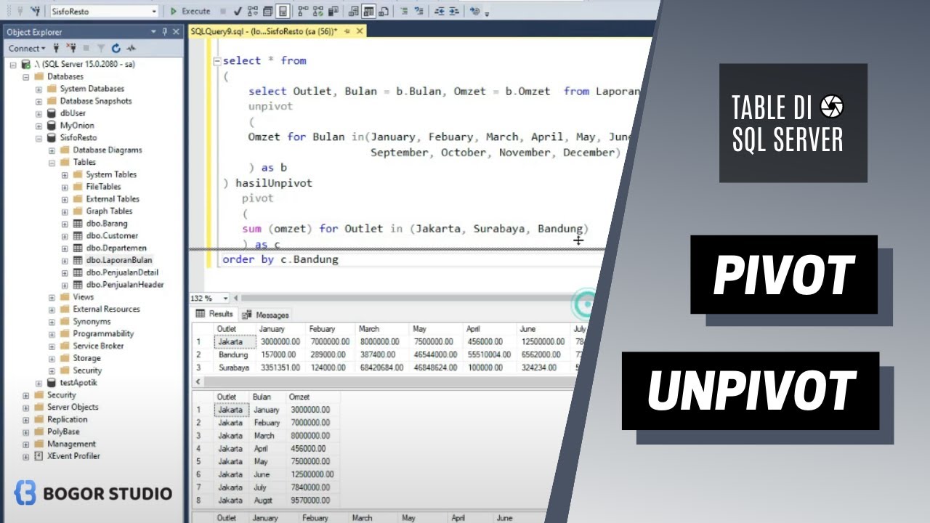Screen dimensions: 930x523
Task: Switch to the Messages tab
Action: (266, 315)
